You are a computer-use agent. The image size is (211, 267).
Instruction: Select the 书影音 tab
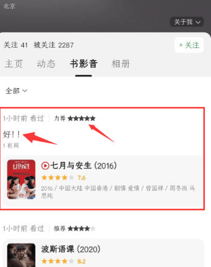click(x=84, y=64)
